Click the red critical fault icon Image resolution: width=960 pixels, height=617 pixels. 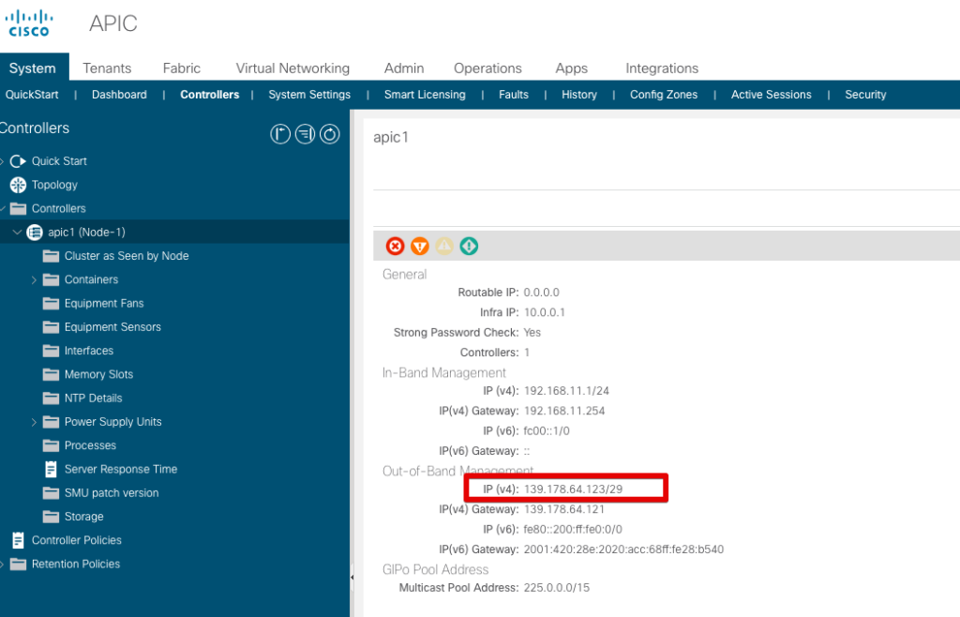pyautogui.click(x=395, y=246)
